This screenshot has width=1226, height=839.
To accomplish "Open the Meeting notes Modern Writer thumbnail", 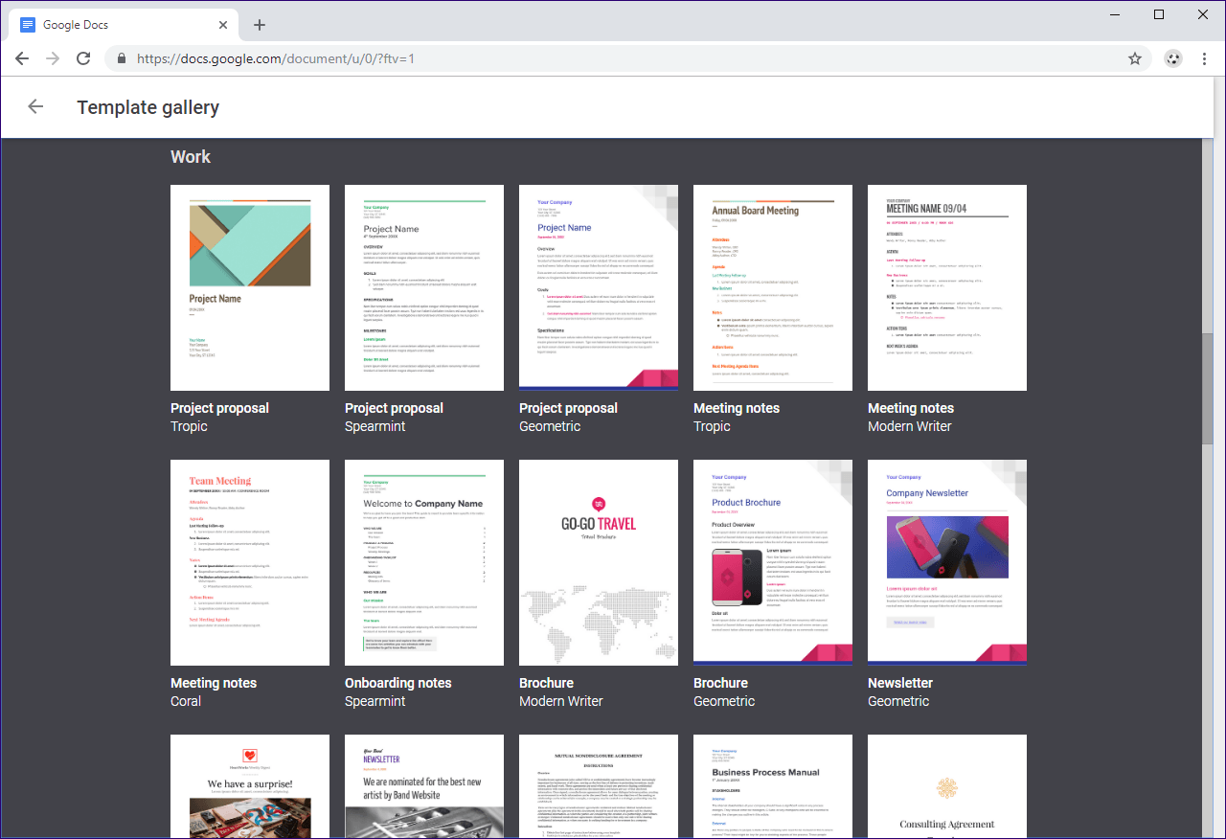I will click(947, 287).
